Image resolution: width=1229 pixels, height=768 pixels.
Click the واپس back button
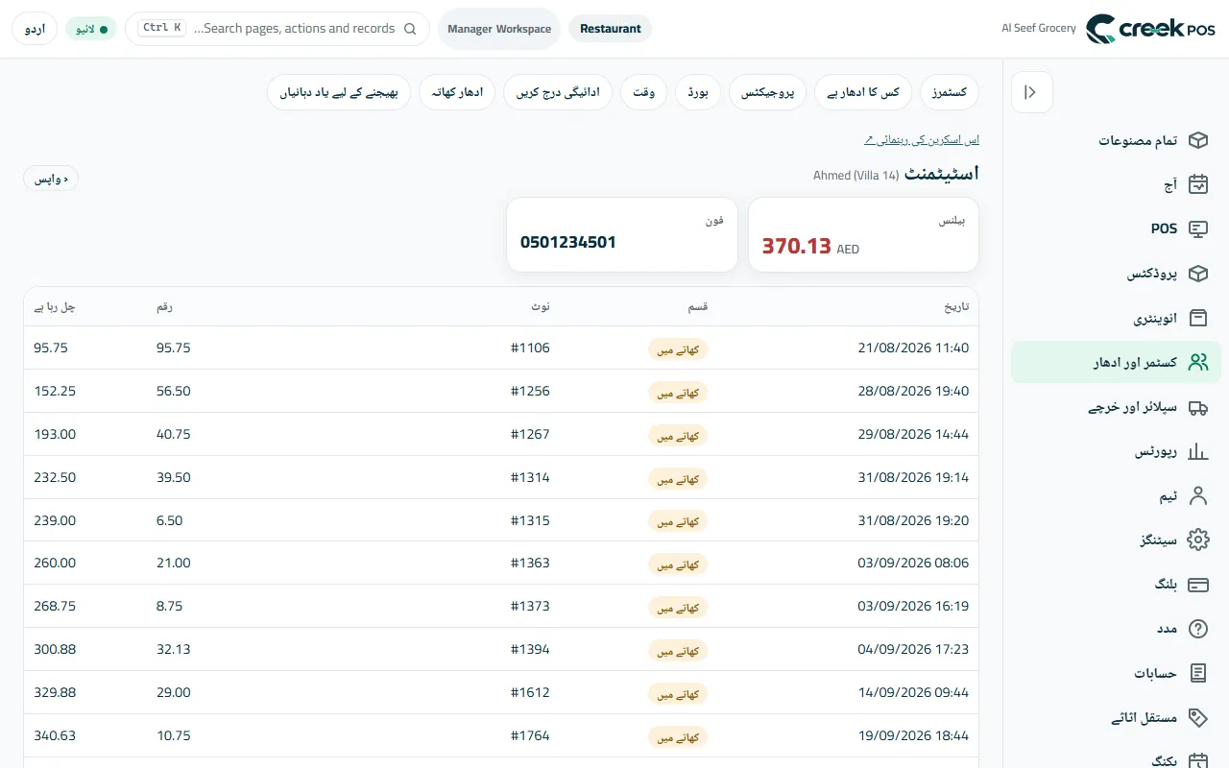pos(51,180)
